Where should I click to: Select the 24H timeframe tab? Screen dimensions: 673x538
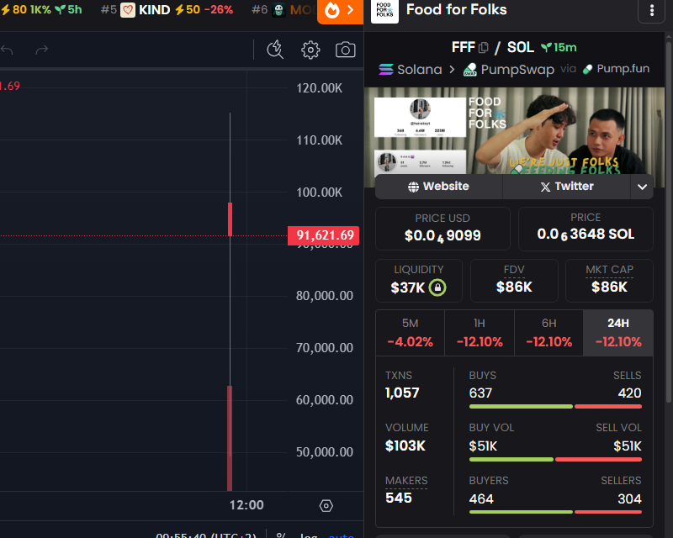coord(618,333)
